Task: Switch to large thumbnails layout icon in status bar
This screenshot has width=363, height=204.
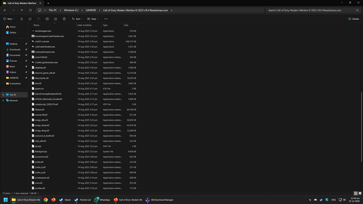Action: click(x=360, y=193)
